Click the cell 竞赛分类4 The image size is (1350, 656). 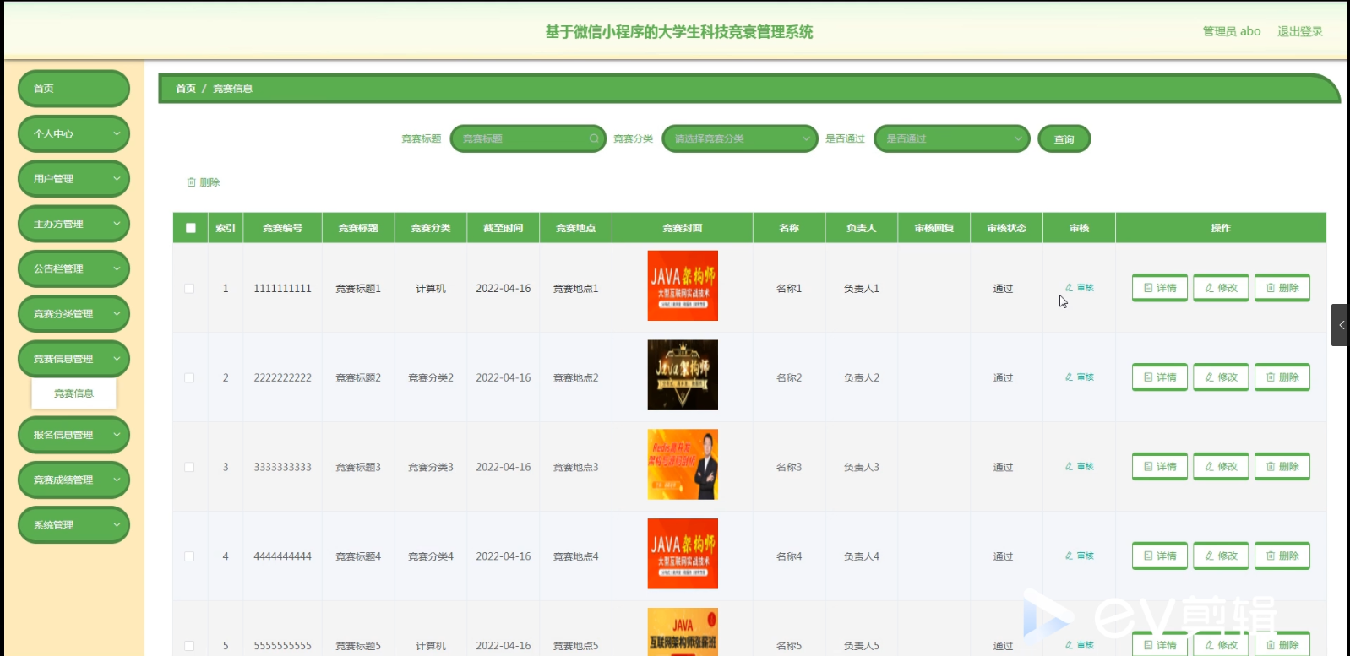[430, 556]
